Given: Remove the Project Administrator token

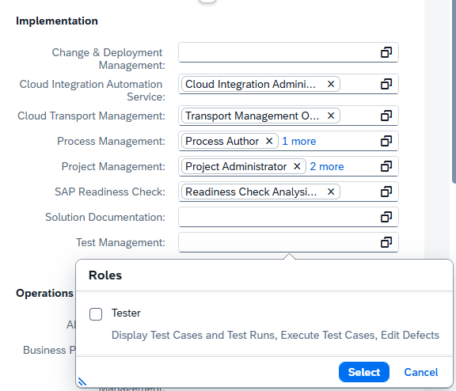Looking at the screenshot, I should point(297,166).
